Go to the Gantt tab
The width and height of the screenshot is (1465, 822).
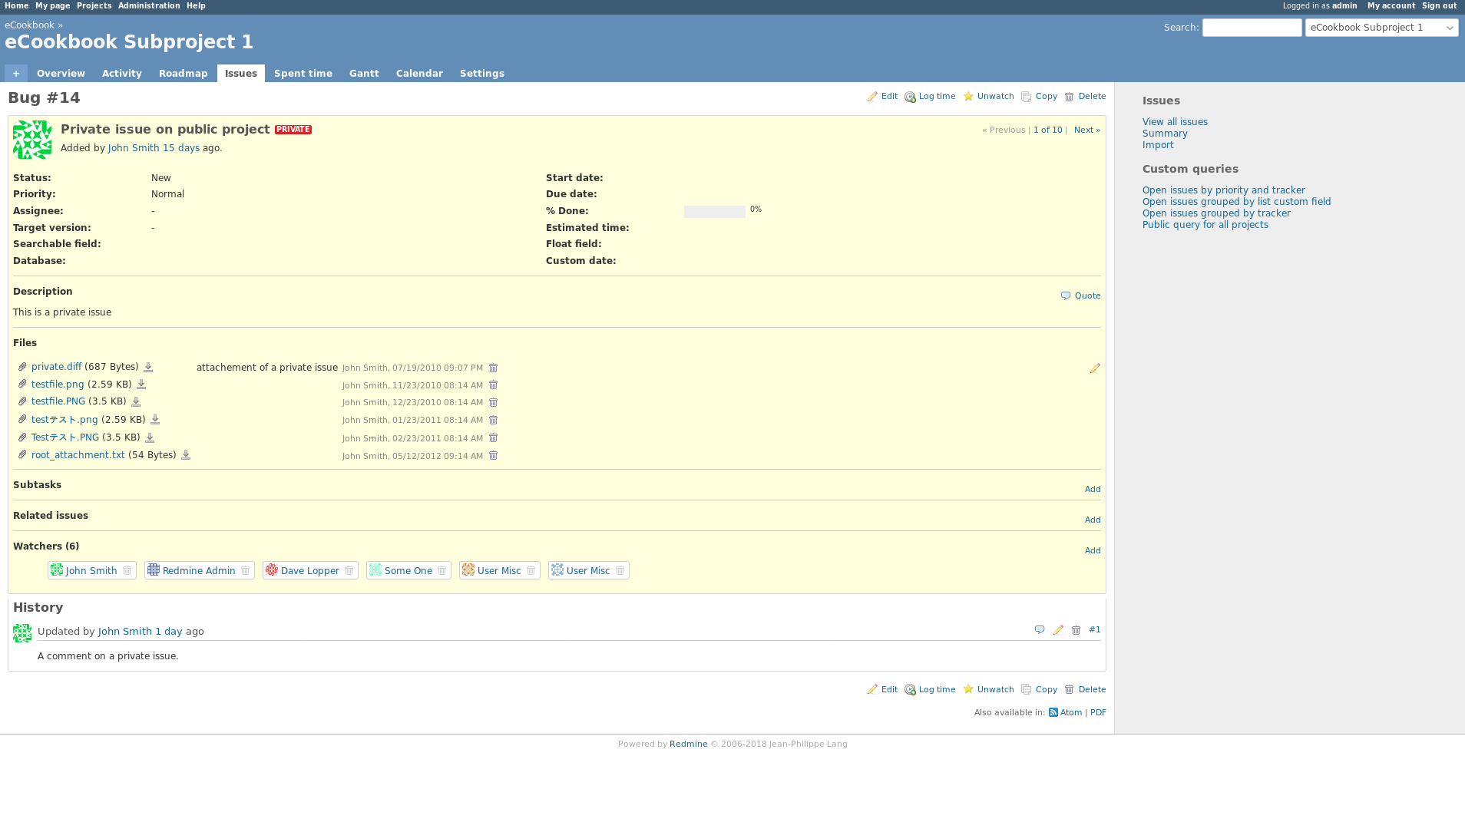point(364,74)
